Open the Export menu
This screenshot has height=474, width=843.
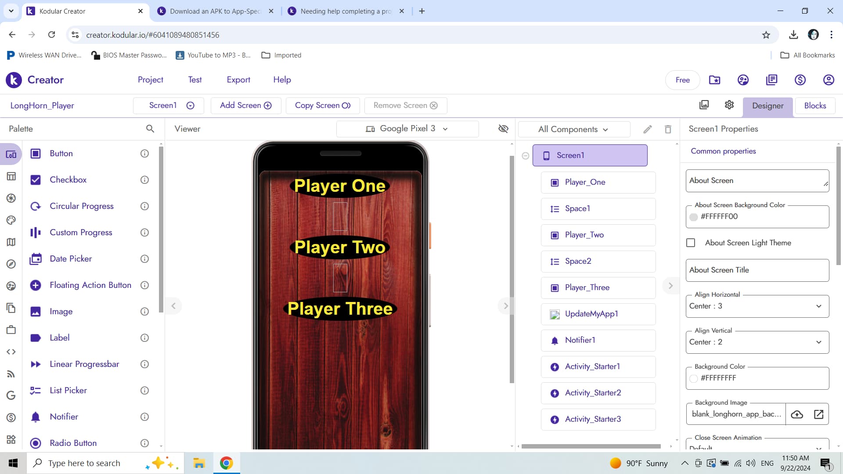pos(238,79)
